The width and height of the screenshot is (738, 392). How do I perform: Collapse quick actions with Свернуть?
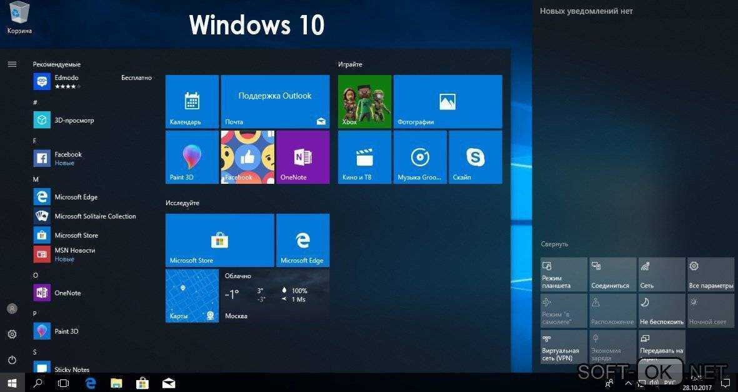(554, 244)
